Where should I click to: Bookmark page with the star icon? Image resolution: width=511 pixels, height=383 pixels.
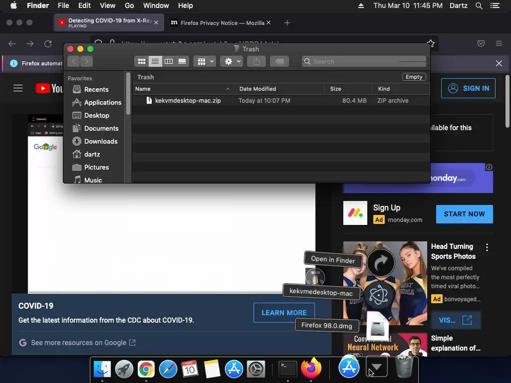tap(431, 43)
